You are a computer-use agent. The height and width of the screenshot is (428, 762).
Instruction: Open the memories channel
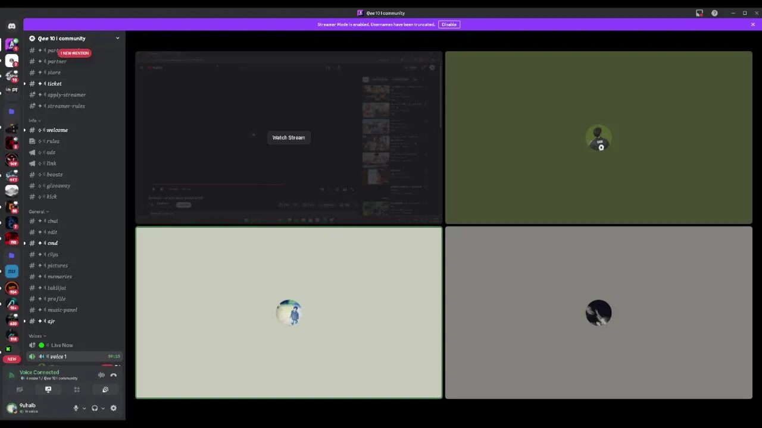(74, 276)
